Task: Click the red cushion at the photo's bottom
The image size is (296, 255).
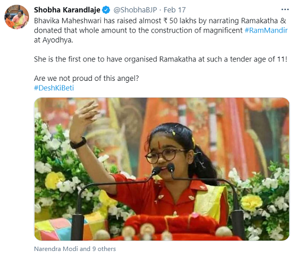Action: click(x=172, y=224)
